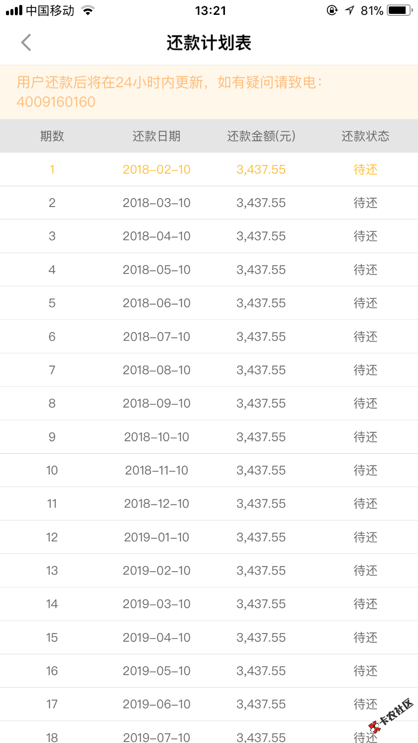Tap the 13:21 clock in status bar

click(210, 10)
